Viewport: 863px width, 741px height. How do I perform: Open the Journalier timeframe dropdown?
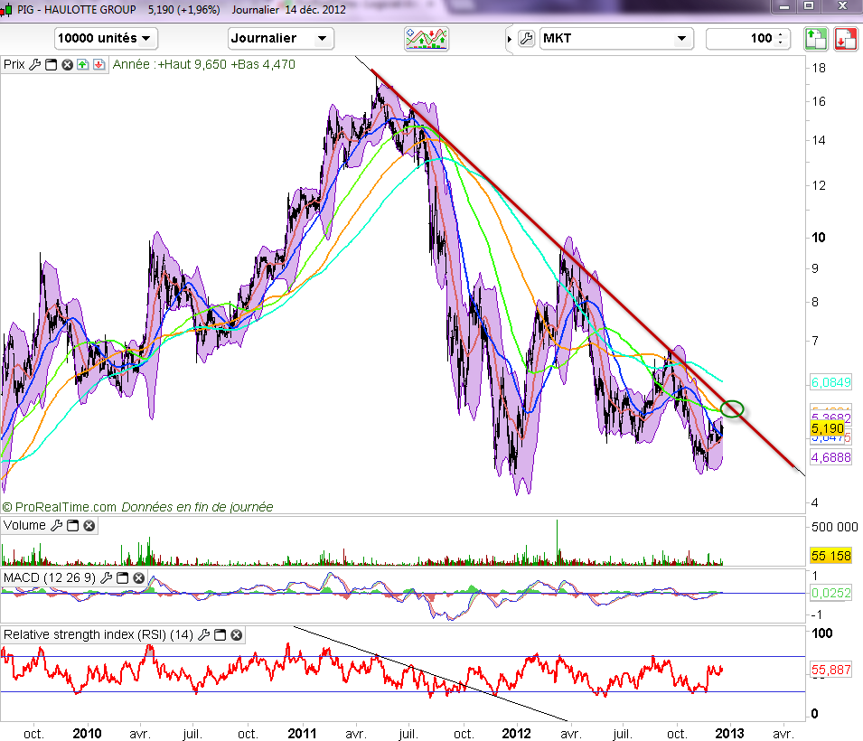280,39
